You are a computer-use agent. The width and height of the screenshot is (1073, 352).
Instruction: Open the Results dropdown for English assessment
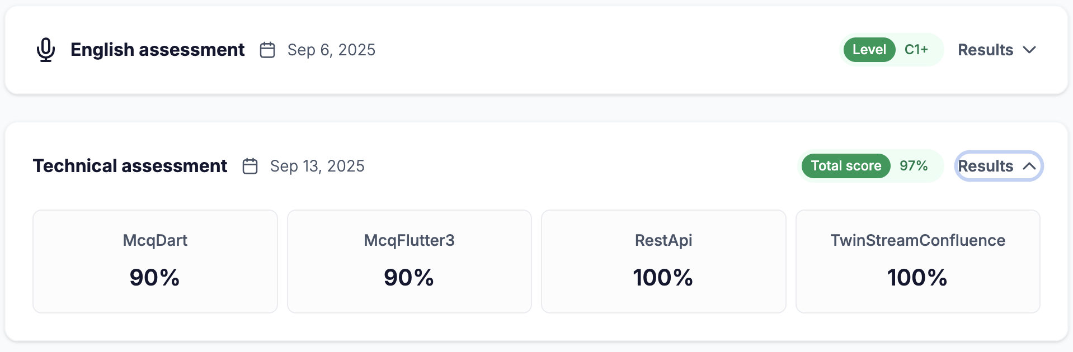997,50
